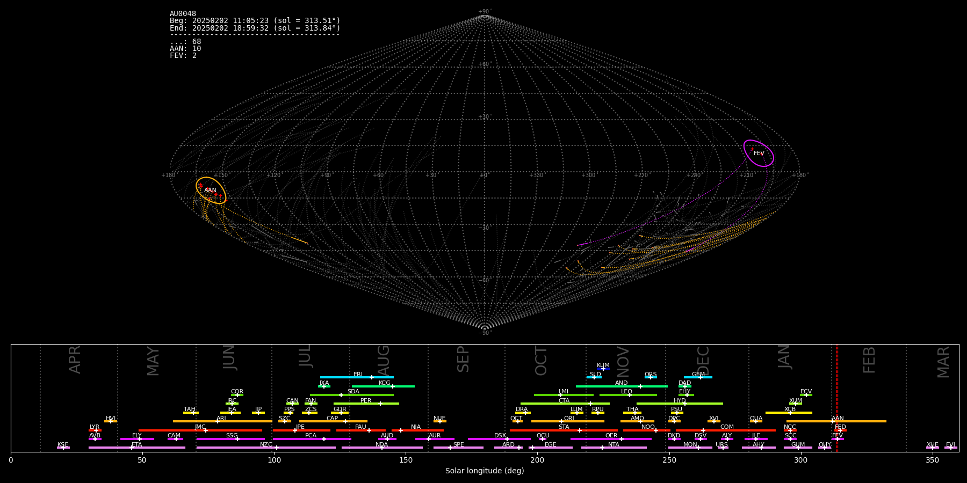This screenshot has width=967, height=483.
Task: Click the red dashed current-date line in timeline
Action: (837, 398)
